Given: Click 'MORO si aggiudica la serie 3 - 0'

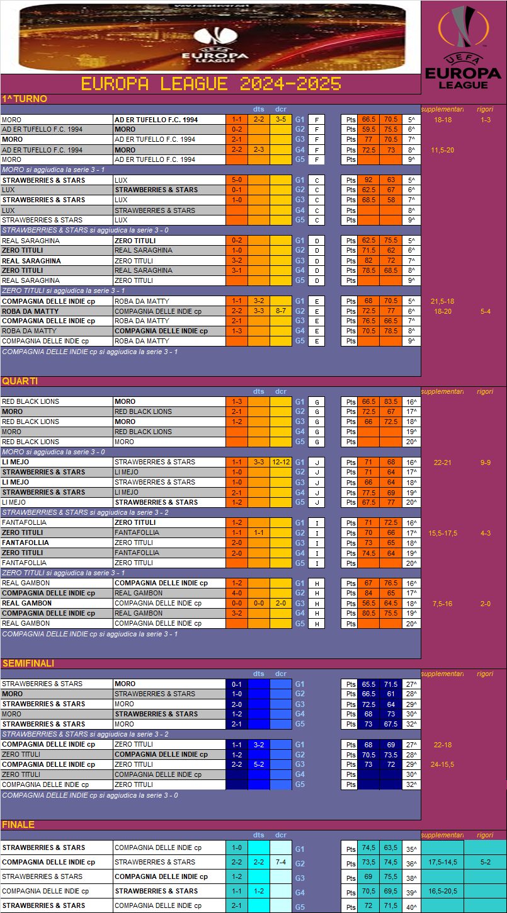Looking at the screenshot, I should [x=54, y=452].
